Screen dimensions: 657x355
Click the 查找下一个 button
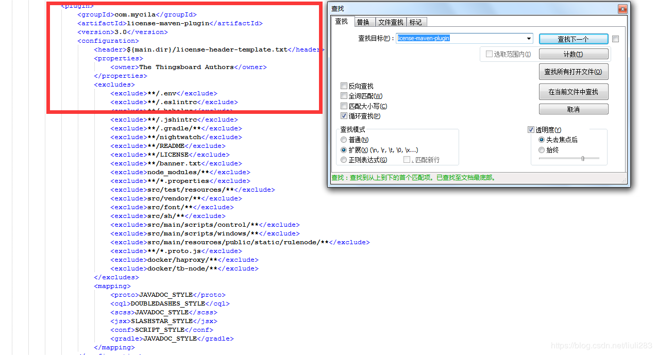pos(574,39)
